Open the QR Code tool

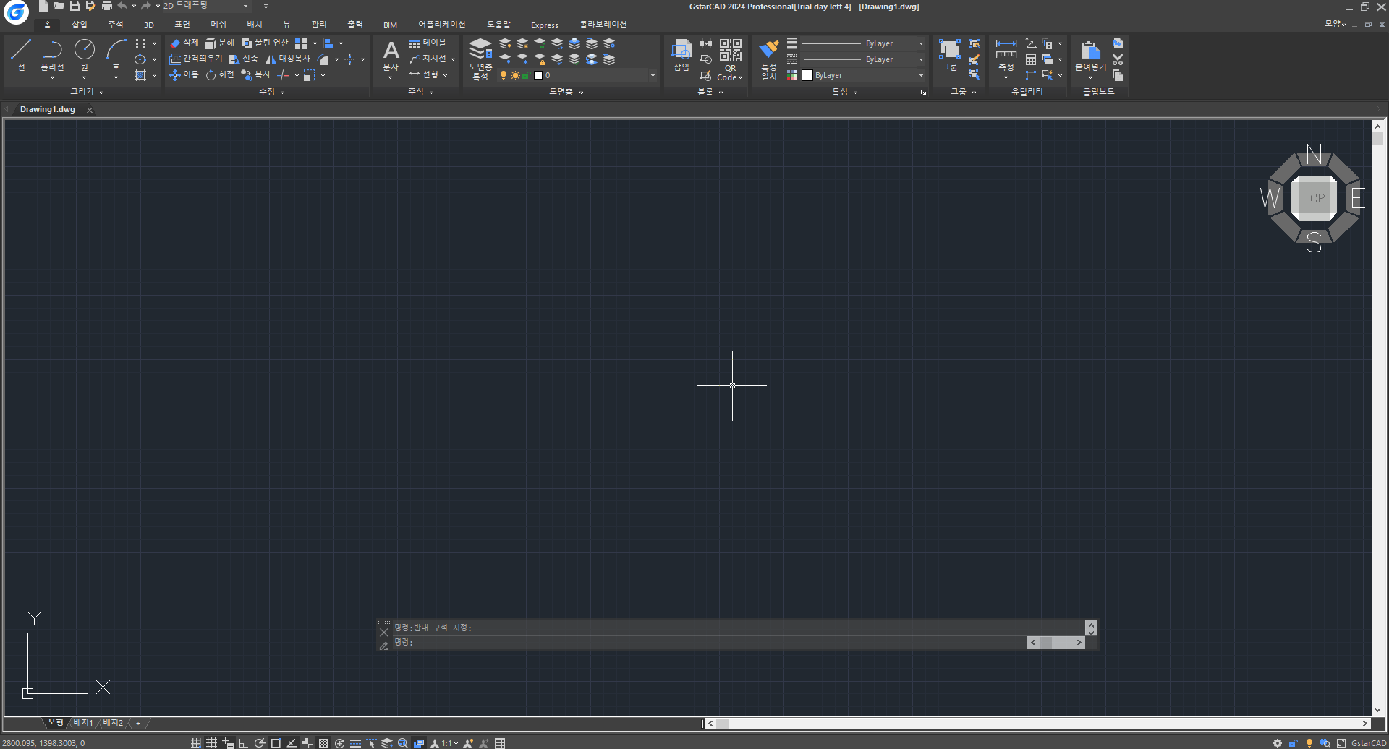point(730,59)
